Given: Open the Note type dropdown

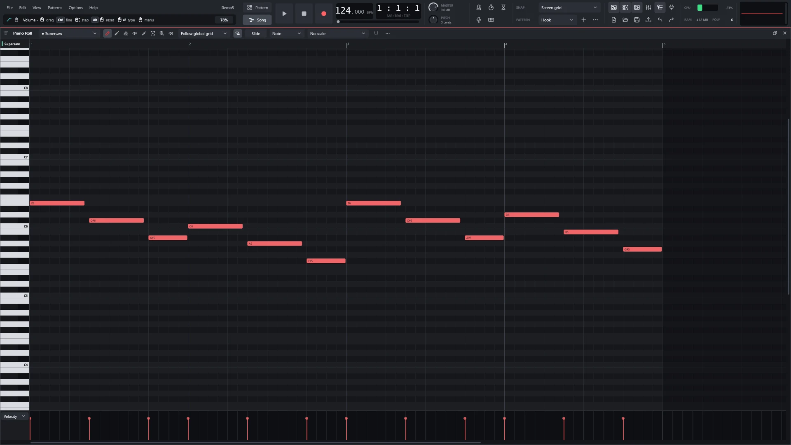Looking at the screenshot, I should [x=286, y=33].
